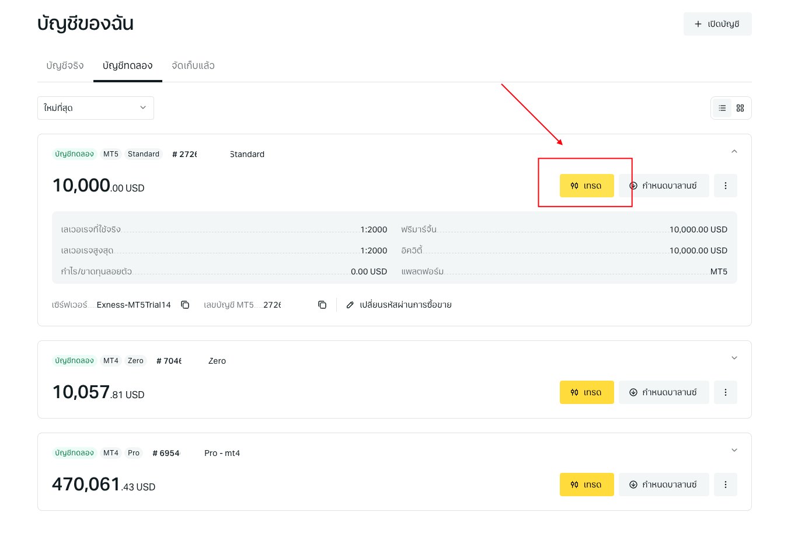Click pencil icon to change trading password
791x533 pixels.
pyautogui.click(x=350, y=305)
